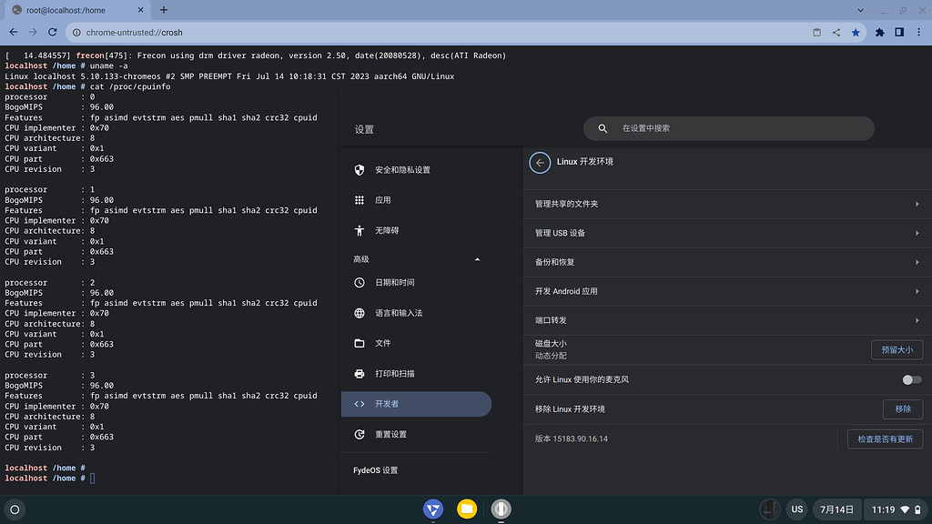This screenshot has height=524, width=932.
Task: Click the 移除 button
Action: click(x=902, y=409)
